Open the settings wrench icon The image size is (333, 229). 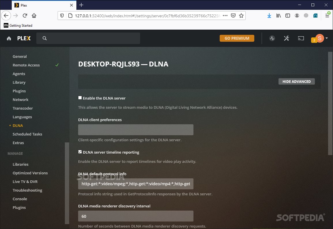(286, 38)
